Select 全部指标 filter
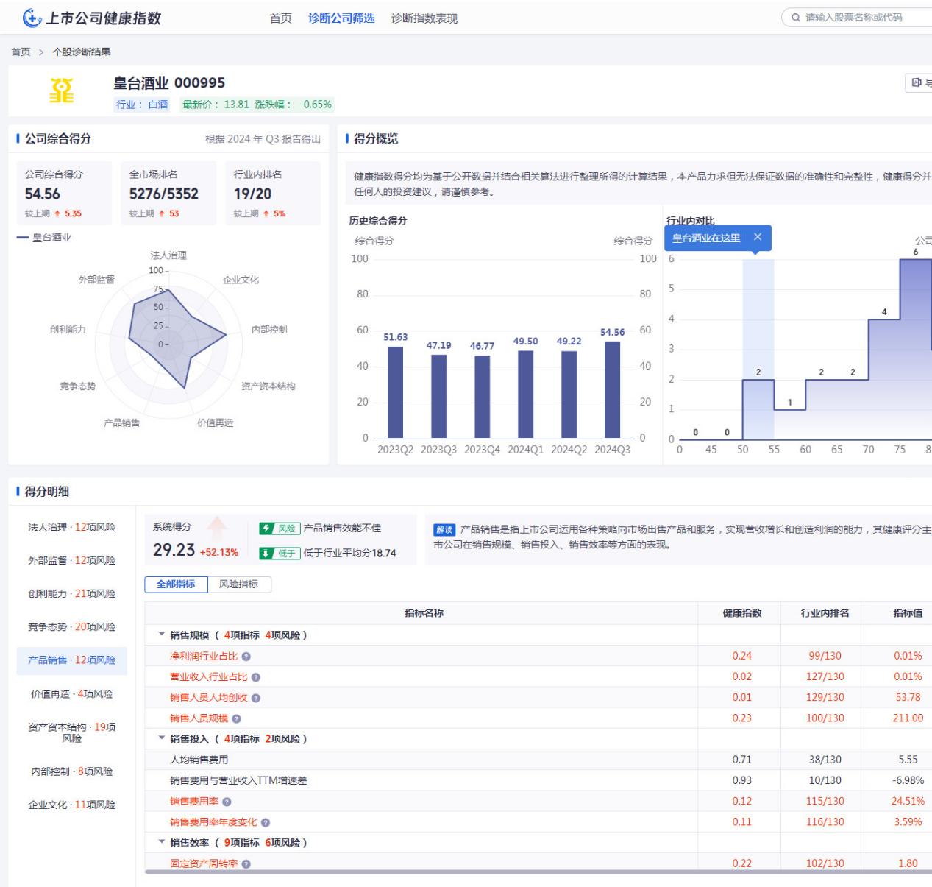The width and height of the screenshot is (932, 887). pyautogui.click(x=176, y=584)
